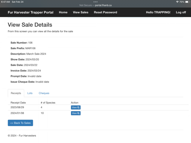Tap the clock time in status bar
The width and height of the screenshot is (191, 143).
coord(6,2)
